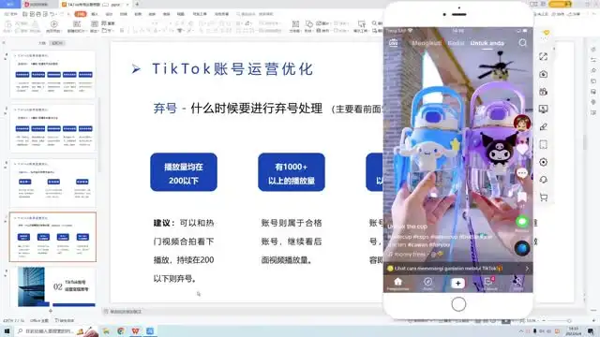Screen dimensions: 600x337
Task: Click the screen display icon on mirror sidebar
Action: (544, 110)
